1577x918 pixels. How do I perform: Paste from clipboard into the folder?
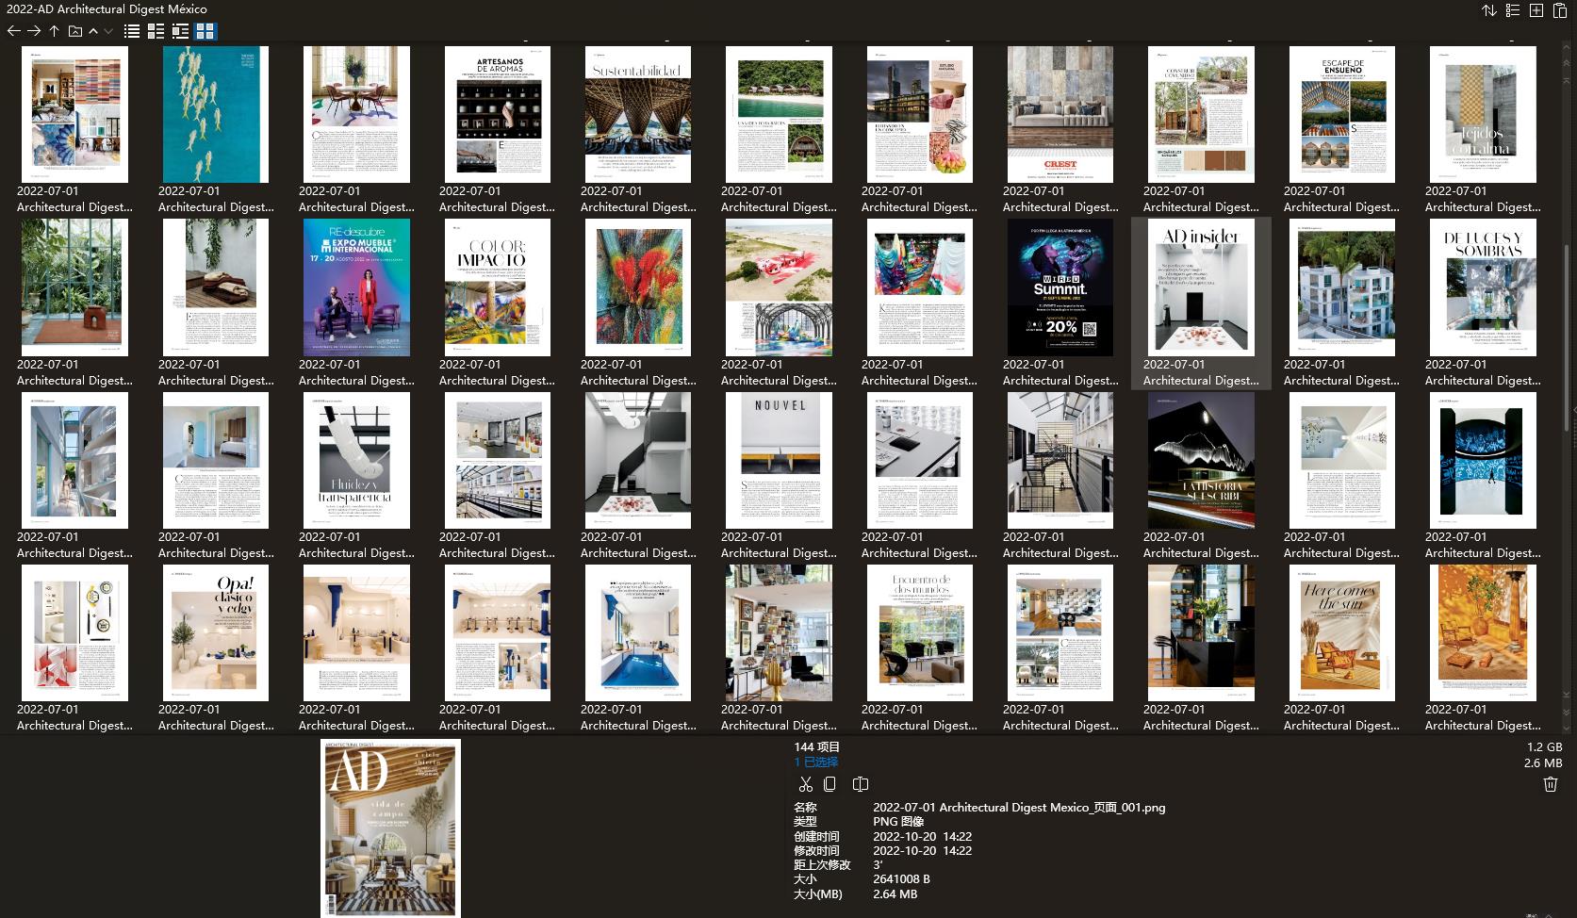pos(1561,10)
